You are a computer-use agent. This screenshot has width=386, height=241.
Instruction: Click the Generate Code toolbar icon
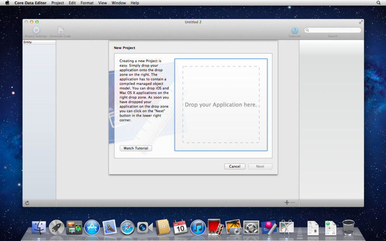[61, 30]
